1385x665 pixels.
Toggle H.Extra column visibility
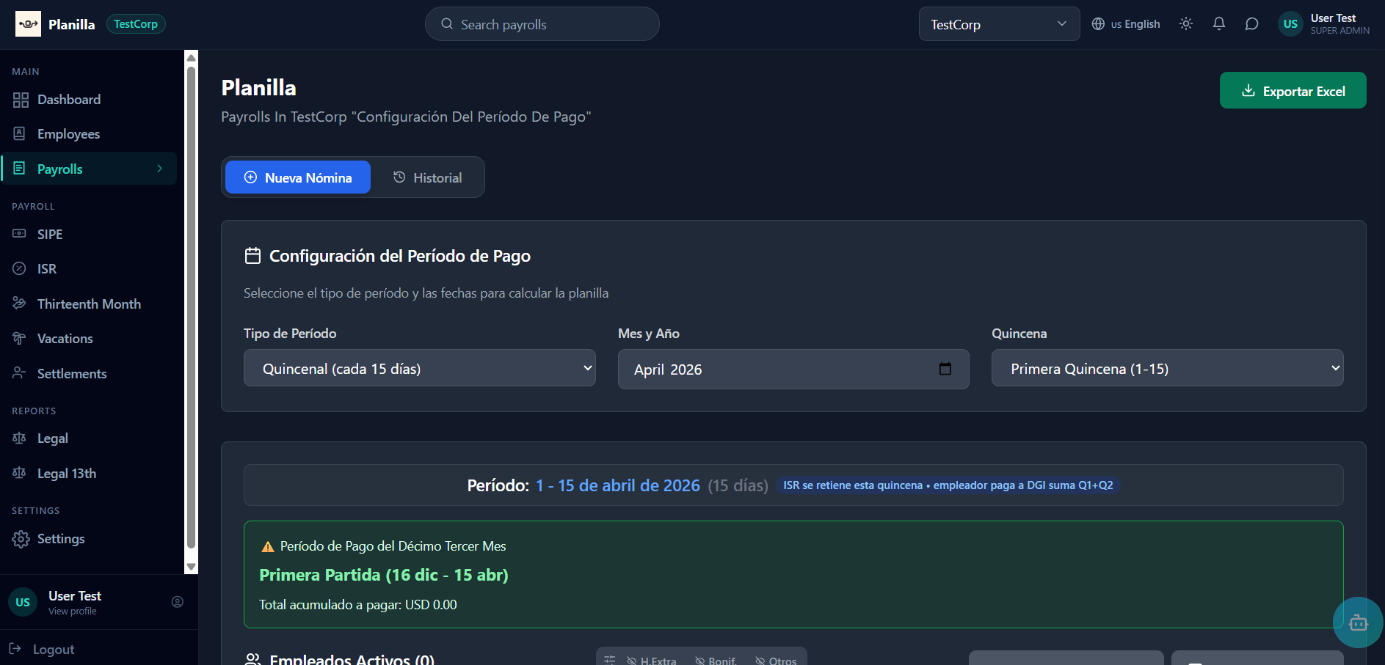(652, 660)
